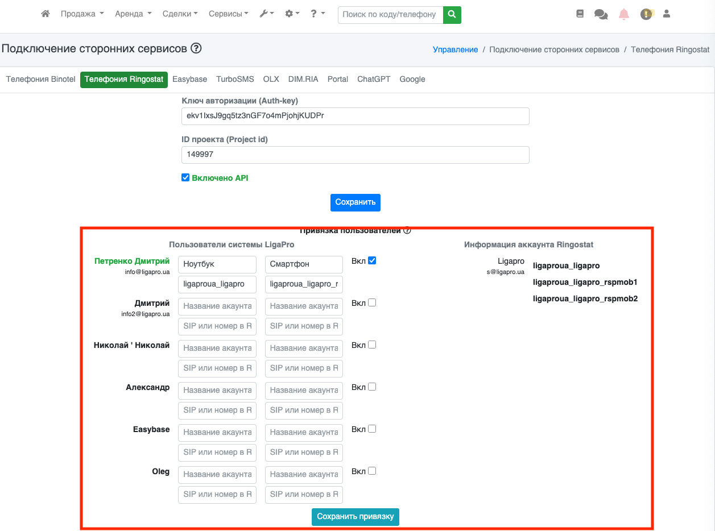
Task: Click help icon next to page title
Action: (196, 49)
